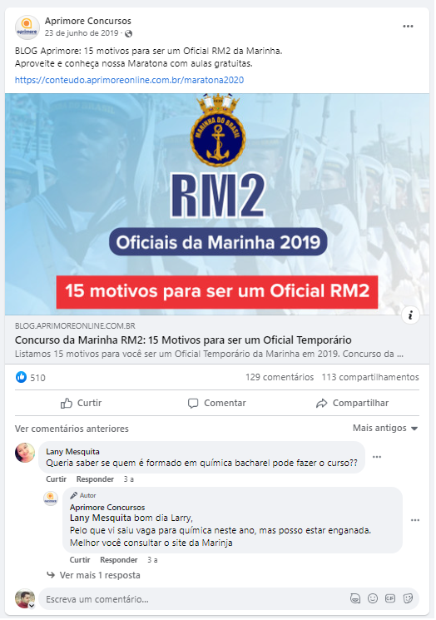
Task: Show previous comments via Ver comentários anteriores
Action: tap(72, 429)
